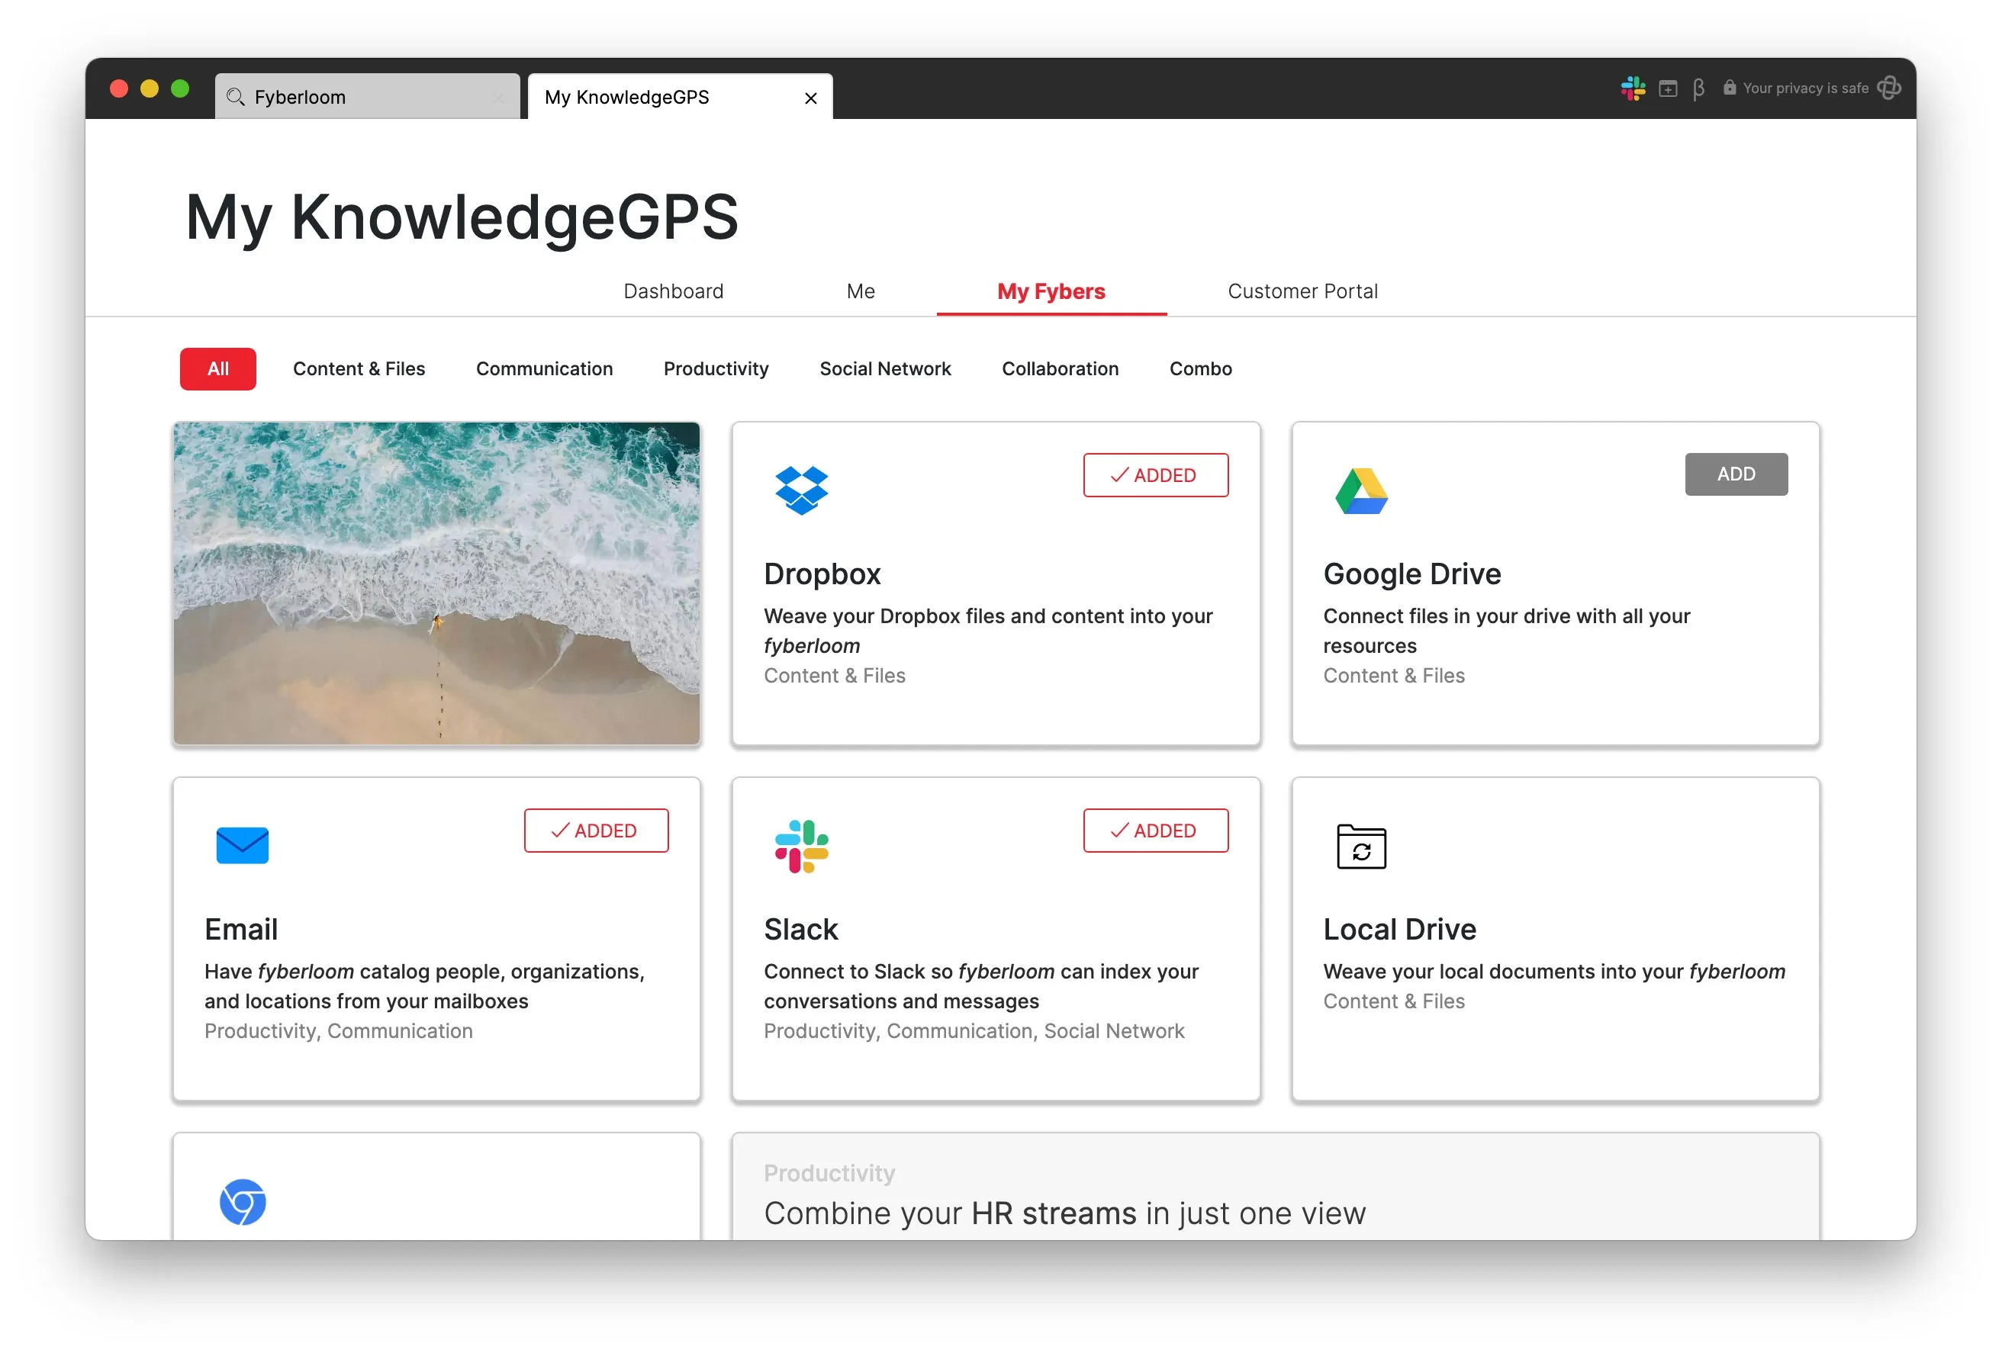Screen dimensions: 2002x1353
Task: Filter by Social Network category
Action: 885,368
